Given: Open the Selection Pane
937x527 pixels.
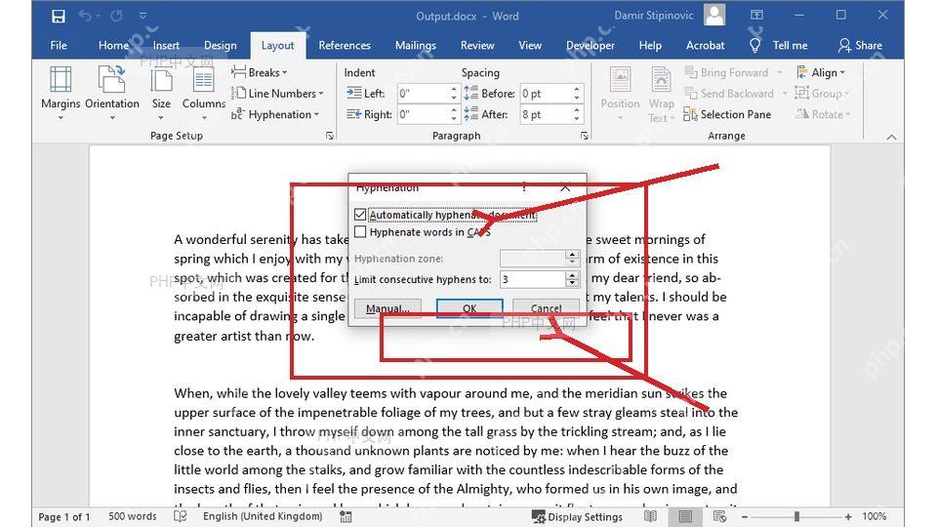Looking at the screenshot, I should pos(727,114).
